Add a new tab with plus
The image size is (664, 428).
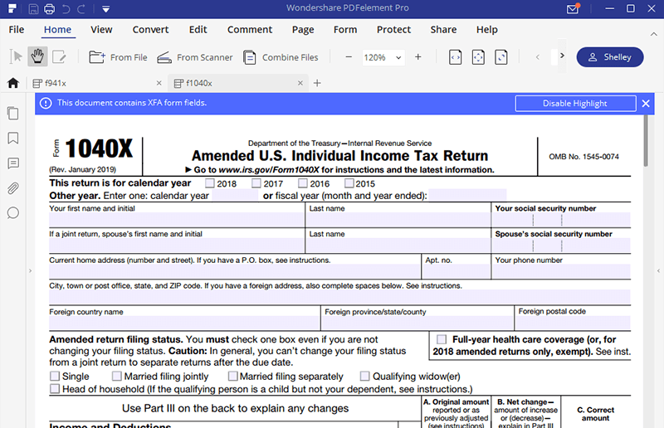point(317,83)
